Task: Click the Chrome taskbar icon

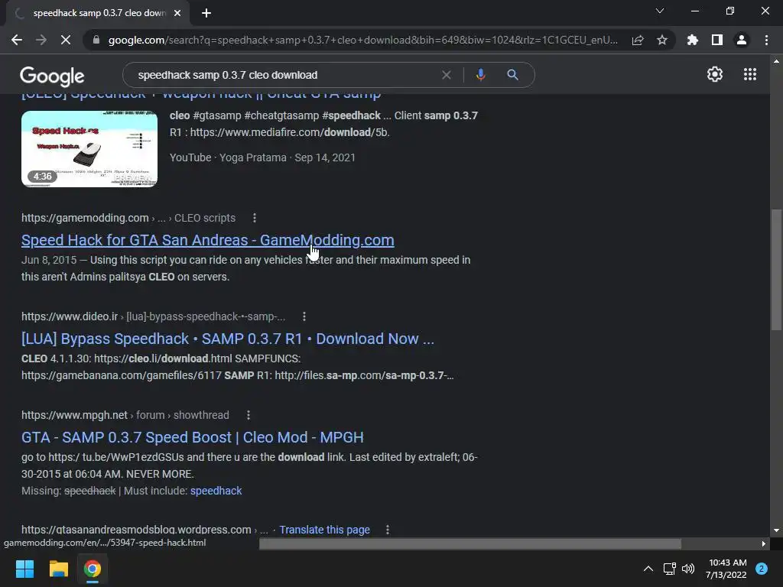Action: [x=93, y=569]
